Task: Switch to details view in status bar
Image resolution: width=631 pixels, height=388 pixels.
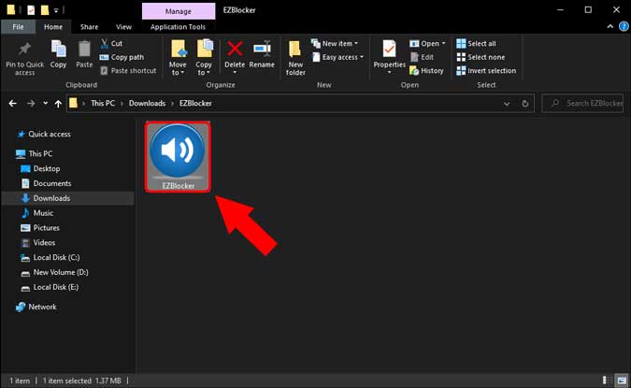Action: tap(606, 381)
